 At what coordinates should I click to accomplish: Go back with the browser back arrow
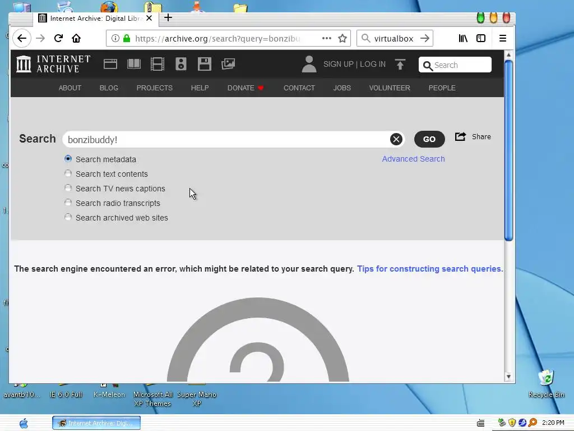click(x=22, y=38)
